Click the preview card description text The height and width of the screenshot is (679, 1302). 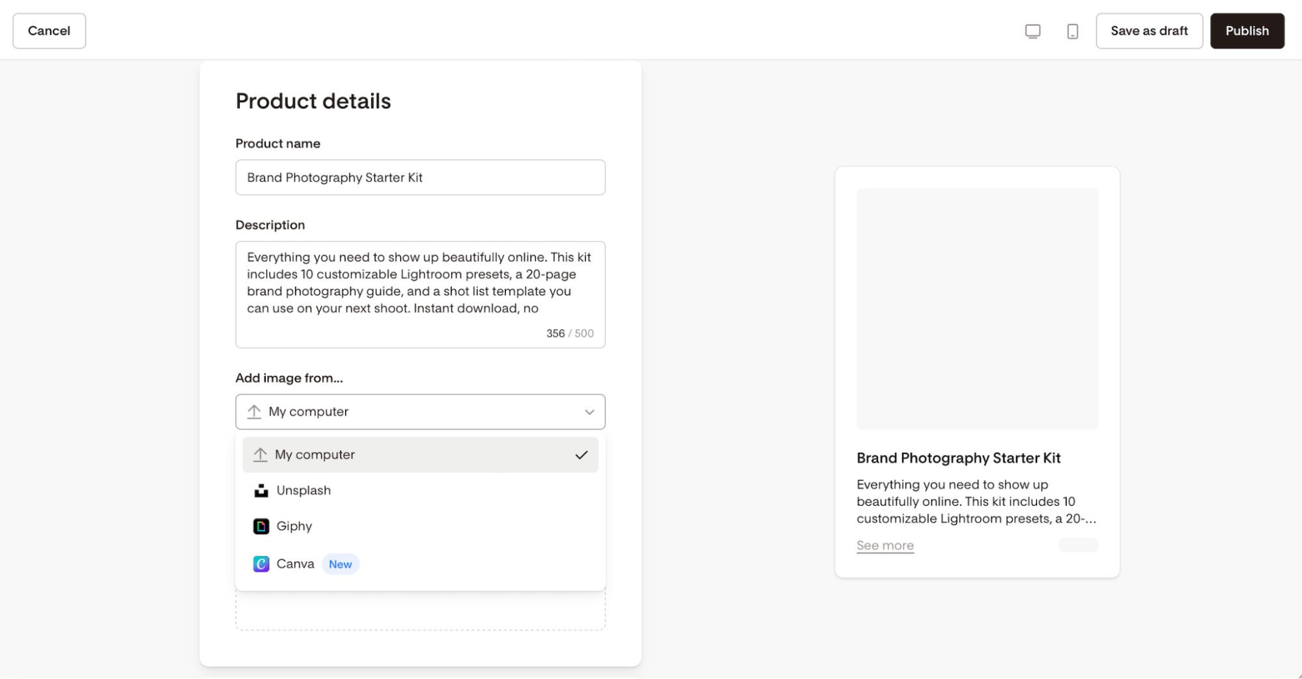point(976,502)
